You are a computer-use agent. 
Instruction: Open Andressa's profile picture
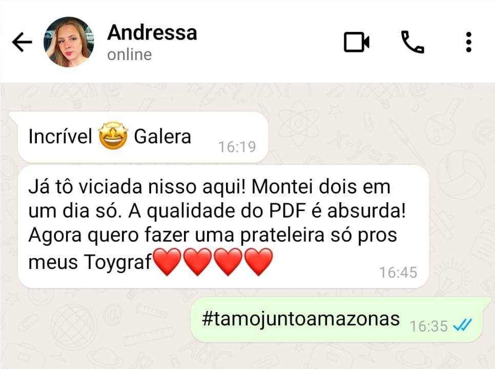click(69, 42)
